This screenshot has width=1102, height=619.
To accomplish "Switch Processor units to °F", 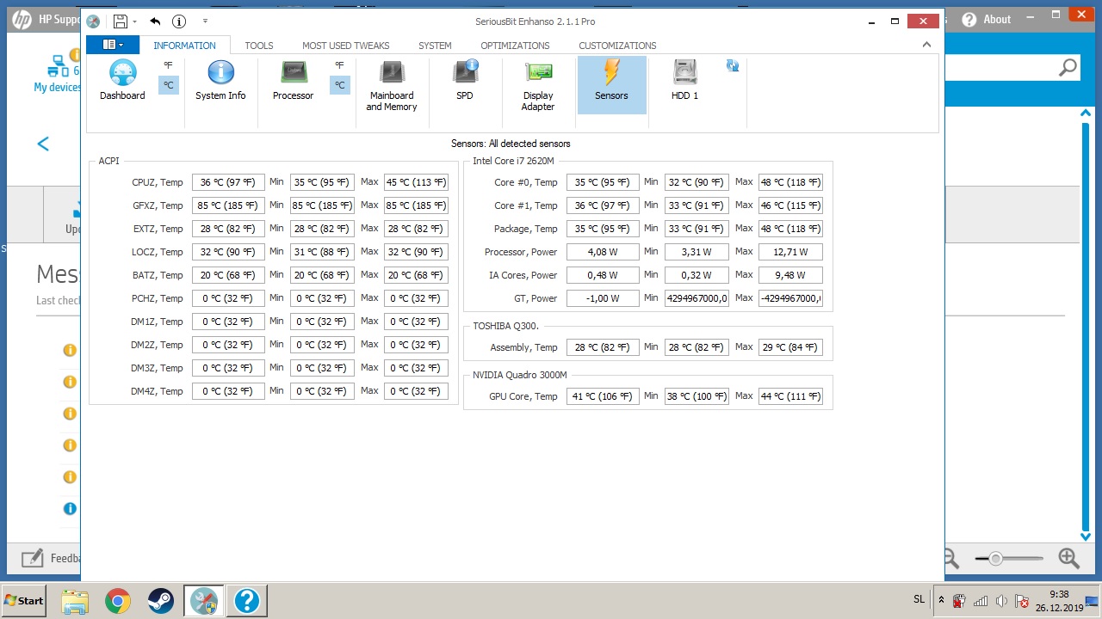I will point(339,65).
